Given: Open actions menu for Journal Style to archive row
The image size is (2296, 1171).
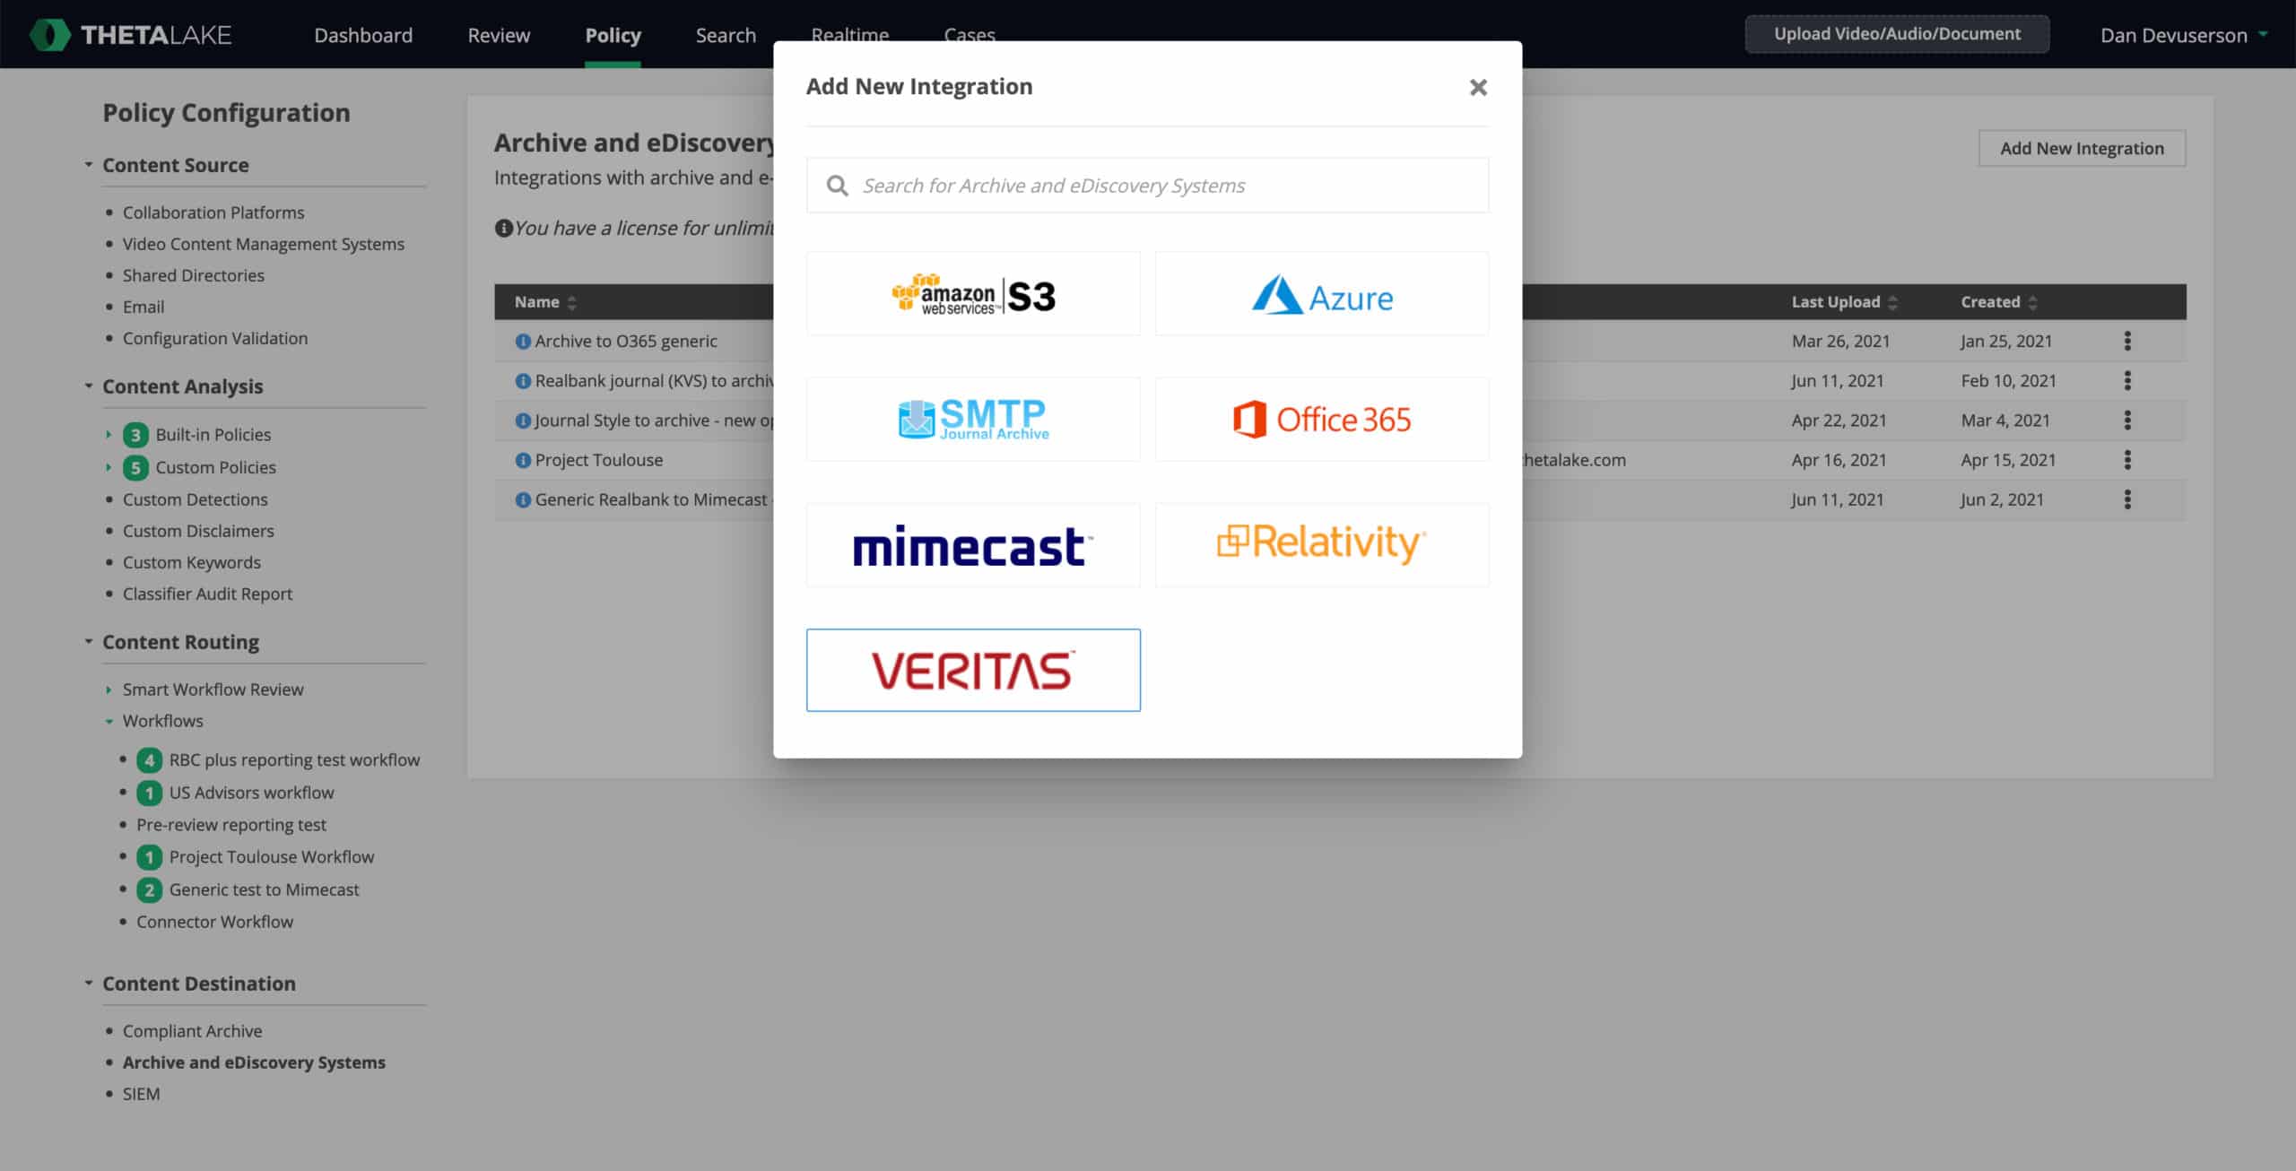Looking at the screenshot, I should pyautogui.click(x=2127, y=420).
